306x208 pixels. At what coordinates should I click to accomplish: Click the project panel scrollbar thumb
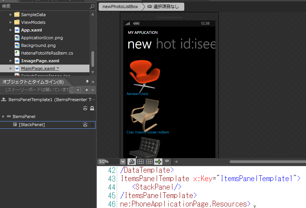click(x=93, y=59)
